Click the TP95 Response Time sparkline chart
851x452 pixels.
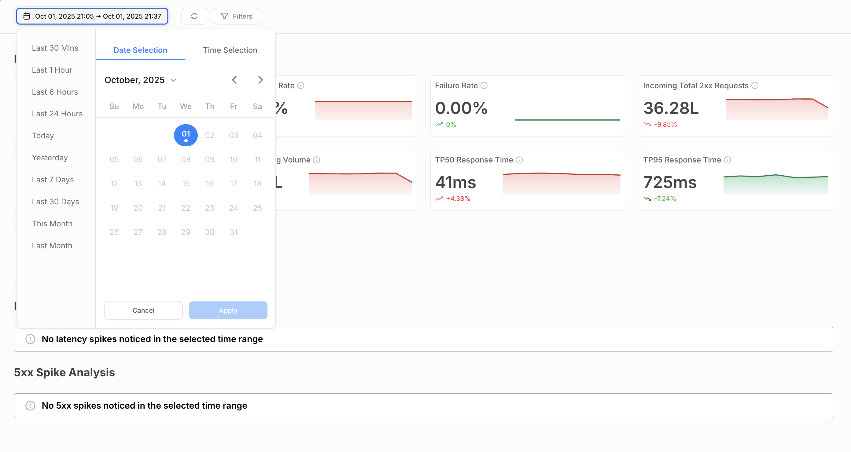pyautogui.click(x=775, y=184)
